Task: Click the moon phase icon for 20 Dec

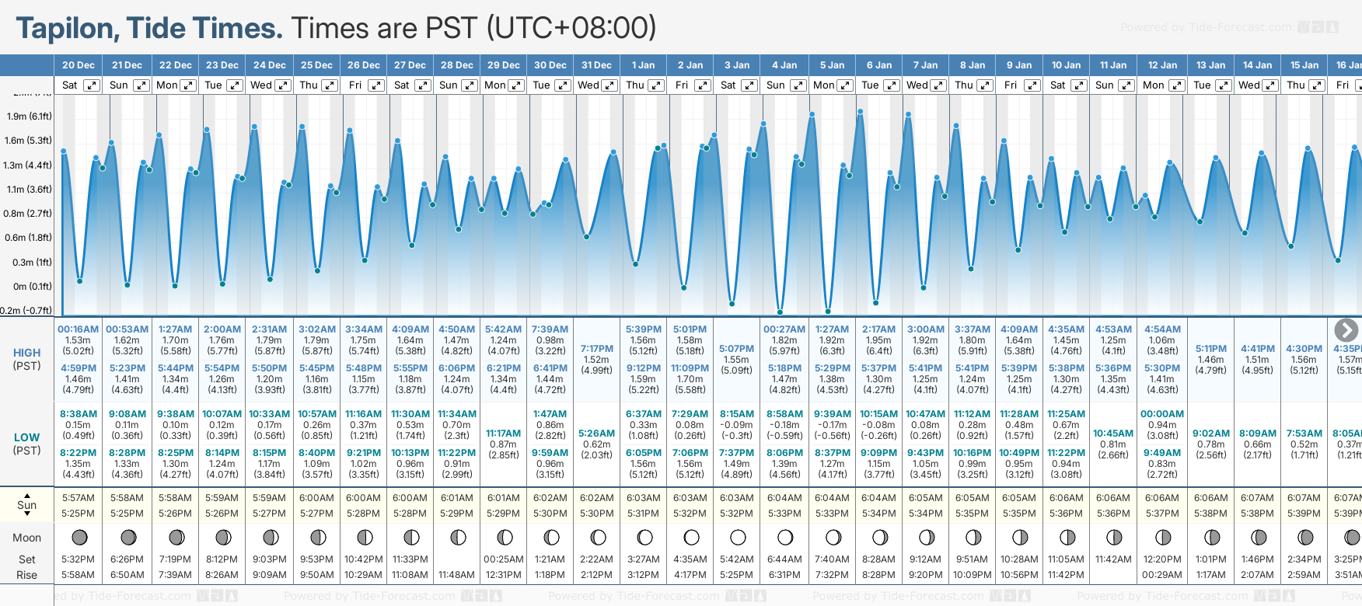Action: 79,537
